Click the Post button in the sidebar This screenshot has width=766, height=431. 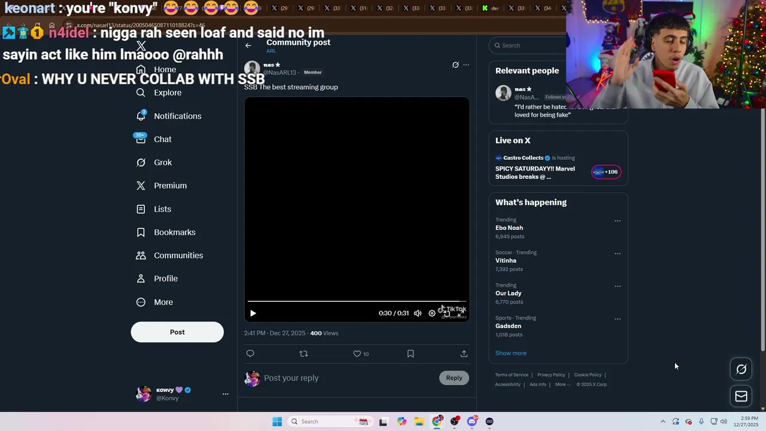[177, 332]
